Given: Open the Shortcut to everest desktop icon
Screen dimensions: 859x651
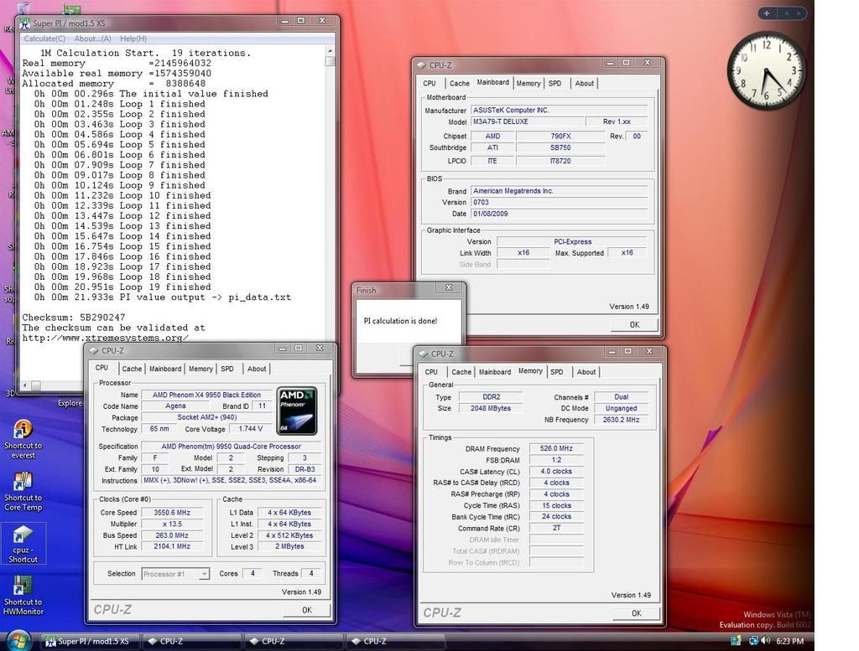Looking at the screenshot, I should tap(23, 439).
